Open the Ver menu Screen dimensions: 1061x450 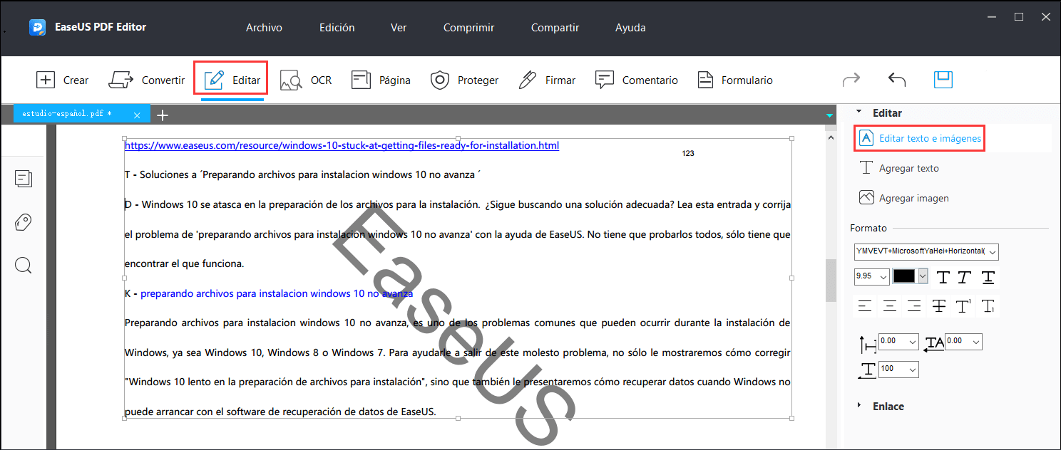(399, 28)
